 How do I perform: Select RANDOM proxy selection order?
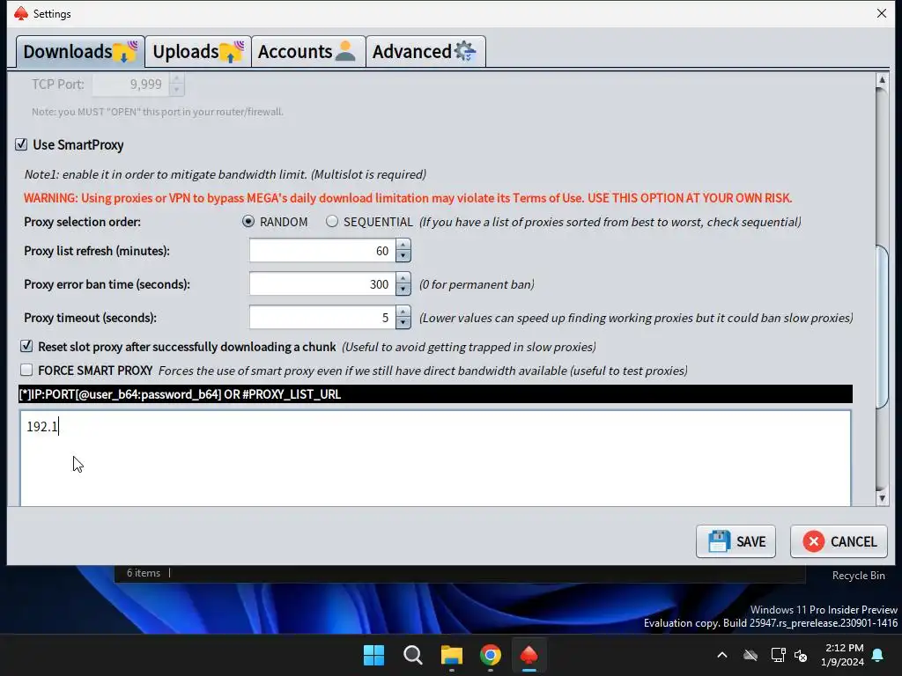pos(248,222)
